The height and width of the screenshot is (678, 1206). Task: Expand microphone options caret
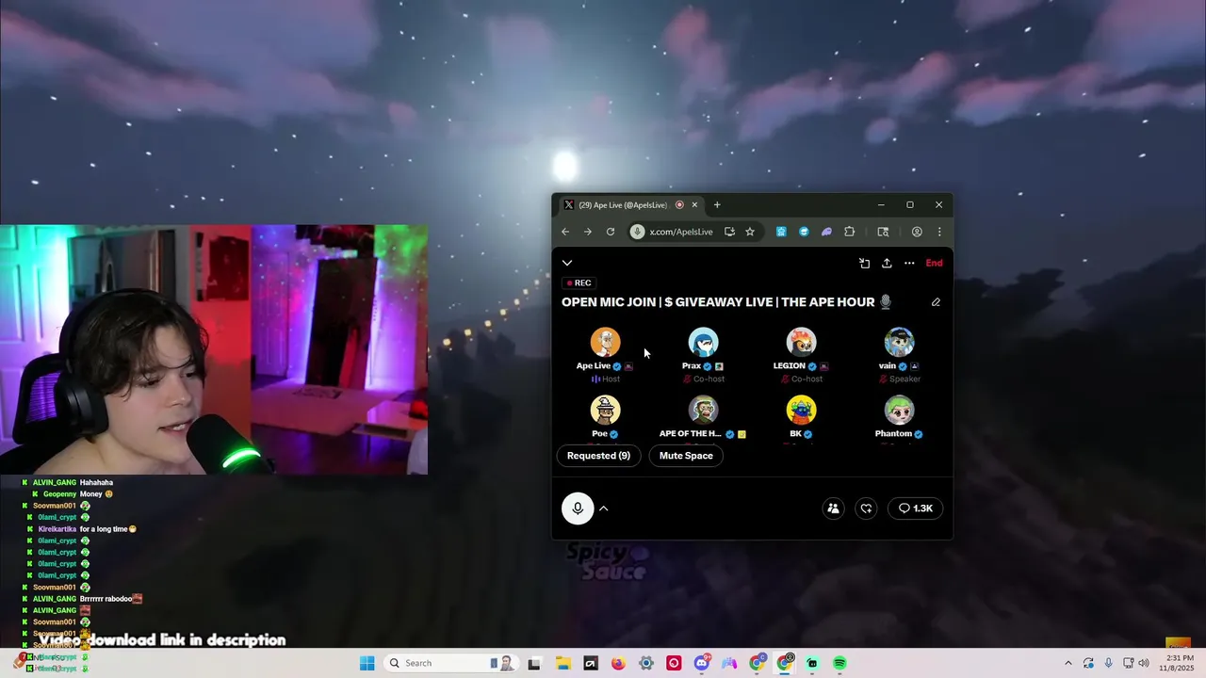pos(604,508)
